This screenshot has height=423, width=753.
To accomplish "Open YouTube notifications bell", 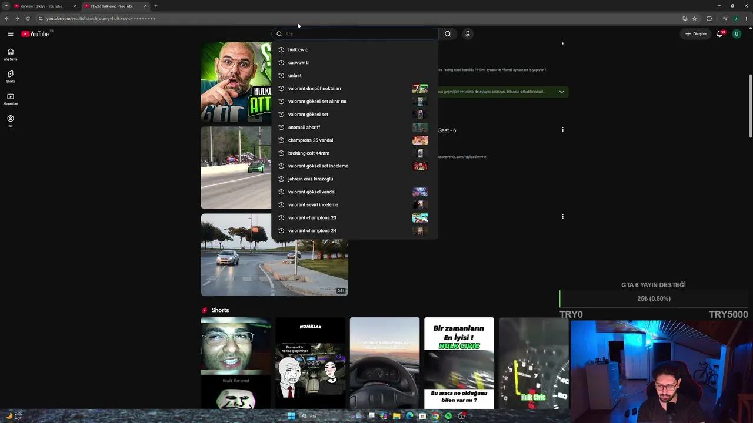I will 719,34.
